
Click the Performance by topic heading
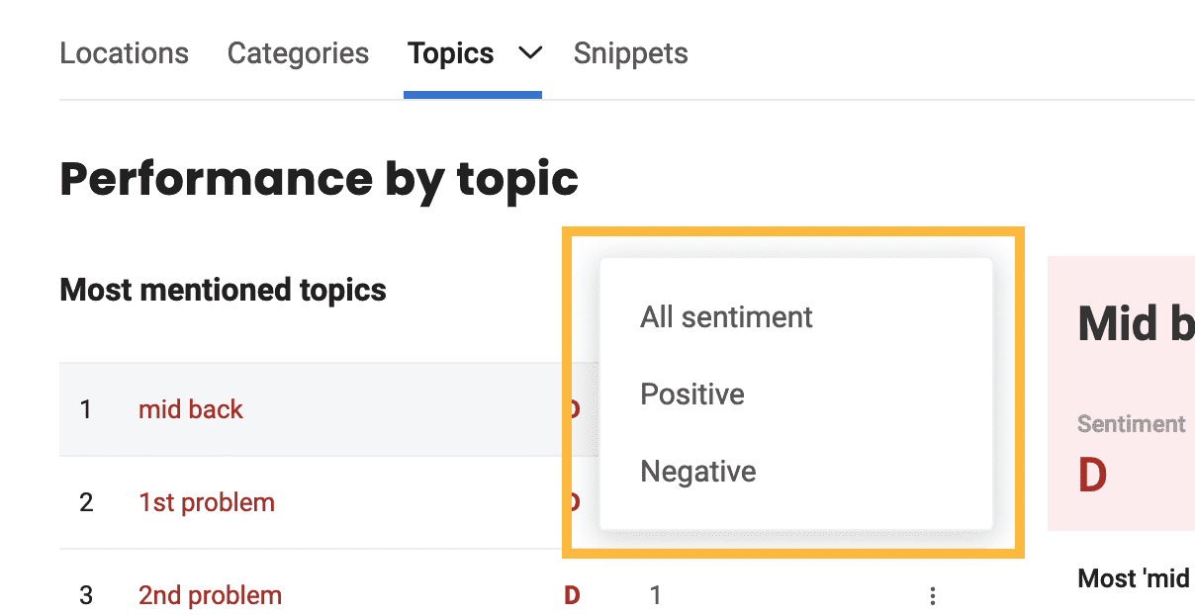click(320, 179)
